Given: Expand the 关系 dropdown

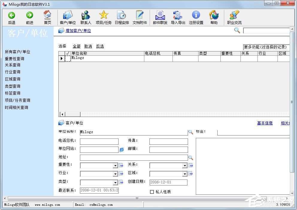Looking at the screenshot, I should 185,166.
